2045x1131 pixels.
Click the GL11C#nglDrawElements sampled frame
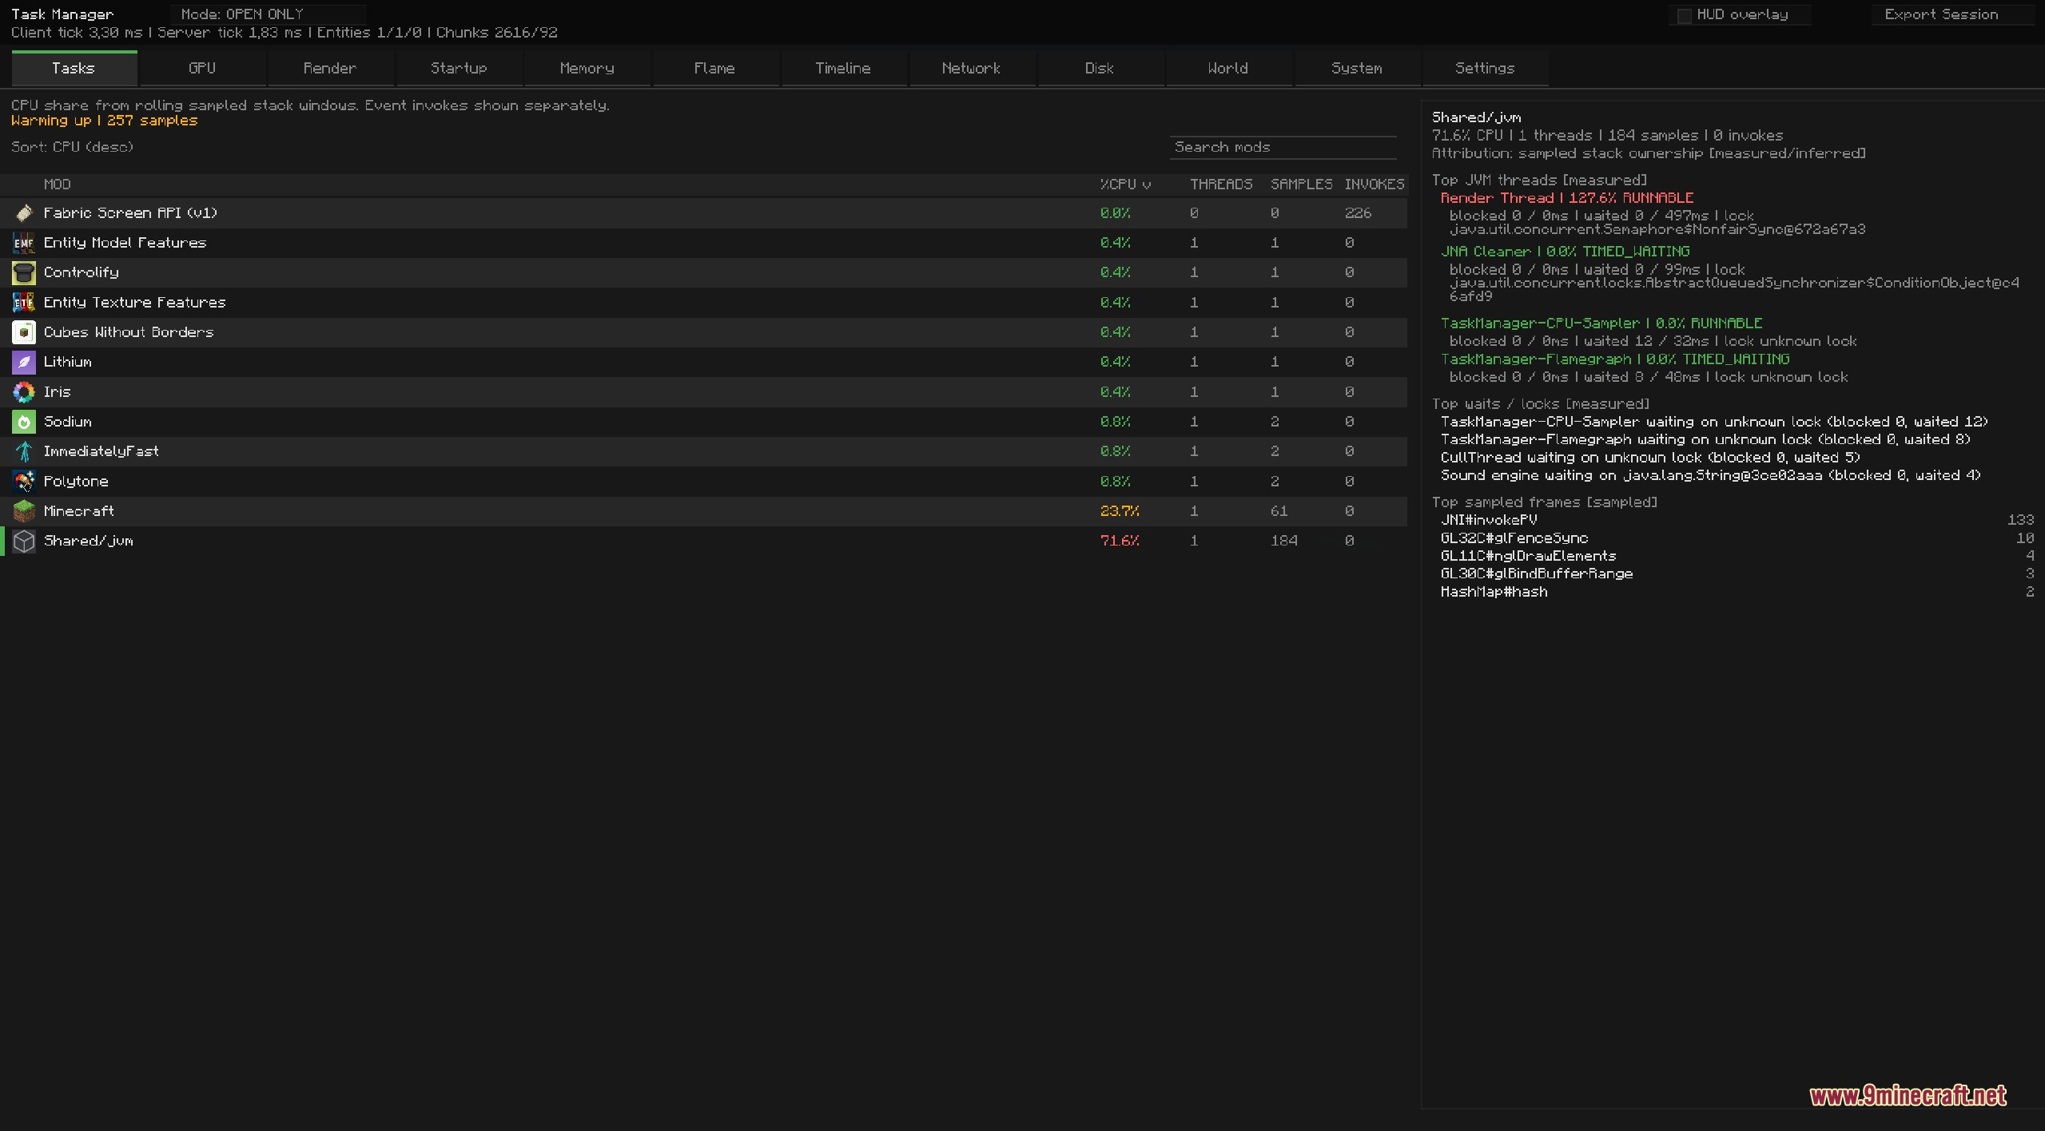point(1528,556)
